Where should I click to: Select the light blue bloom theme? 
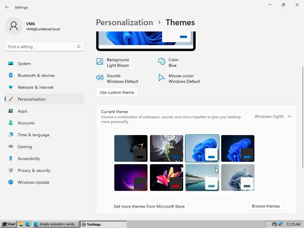click(202, 148)
